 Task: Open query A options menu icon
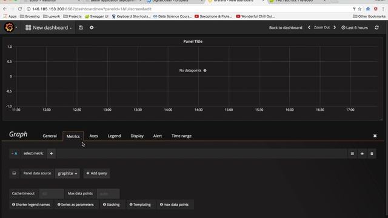coord(352,154)
